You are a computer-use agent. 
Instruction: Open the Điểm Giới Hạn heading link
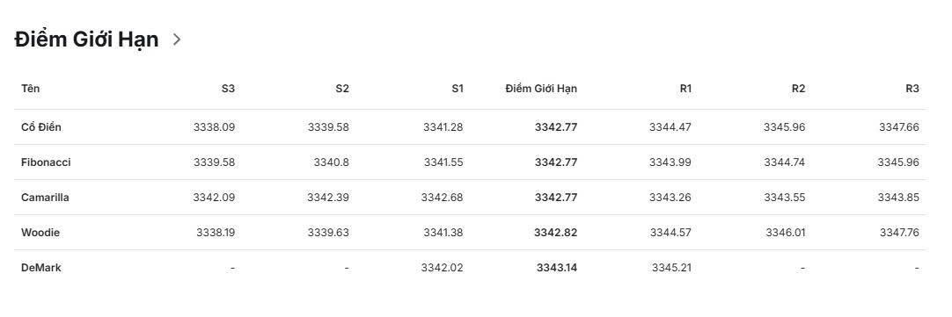86,40
